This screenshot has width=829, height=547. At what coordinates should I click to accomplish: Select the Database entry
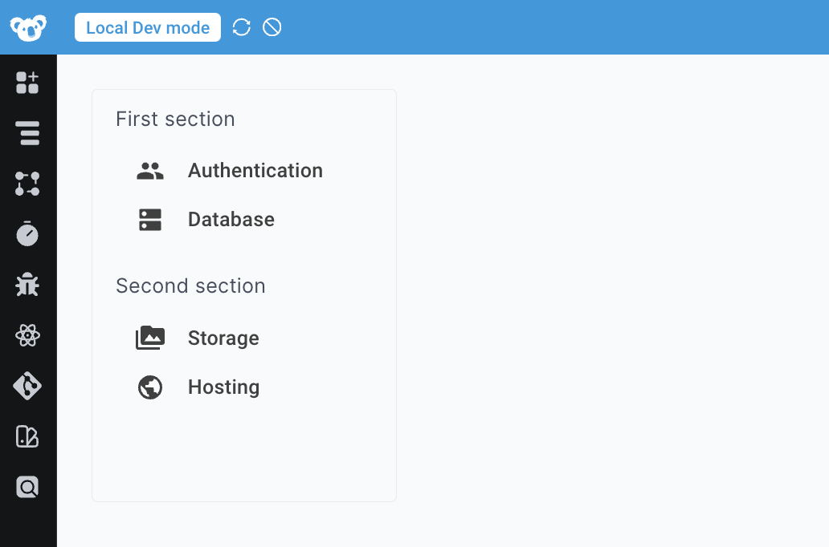coord(231,219)
